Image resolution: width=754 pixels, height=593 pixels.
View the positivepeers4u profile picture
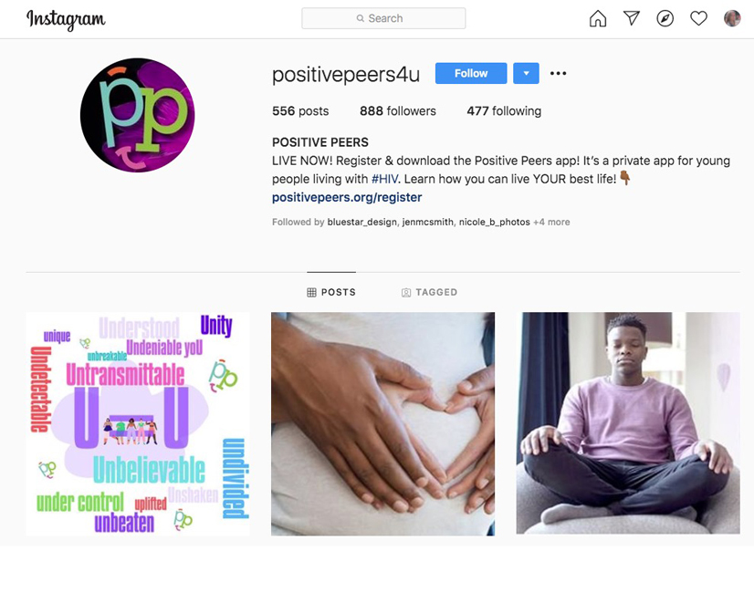point(138,115)
